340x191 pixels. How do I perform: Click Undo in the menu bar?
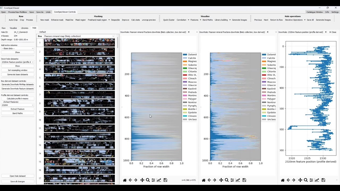click(48, 12)
